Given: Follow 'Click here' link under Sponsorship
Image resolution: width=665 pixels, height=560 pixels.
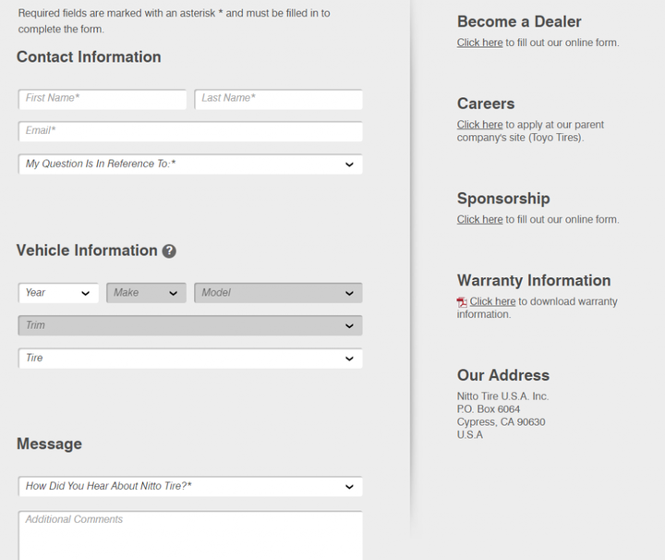Looking at the screenshot, I should [479, 219].
